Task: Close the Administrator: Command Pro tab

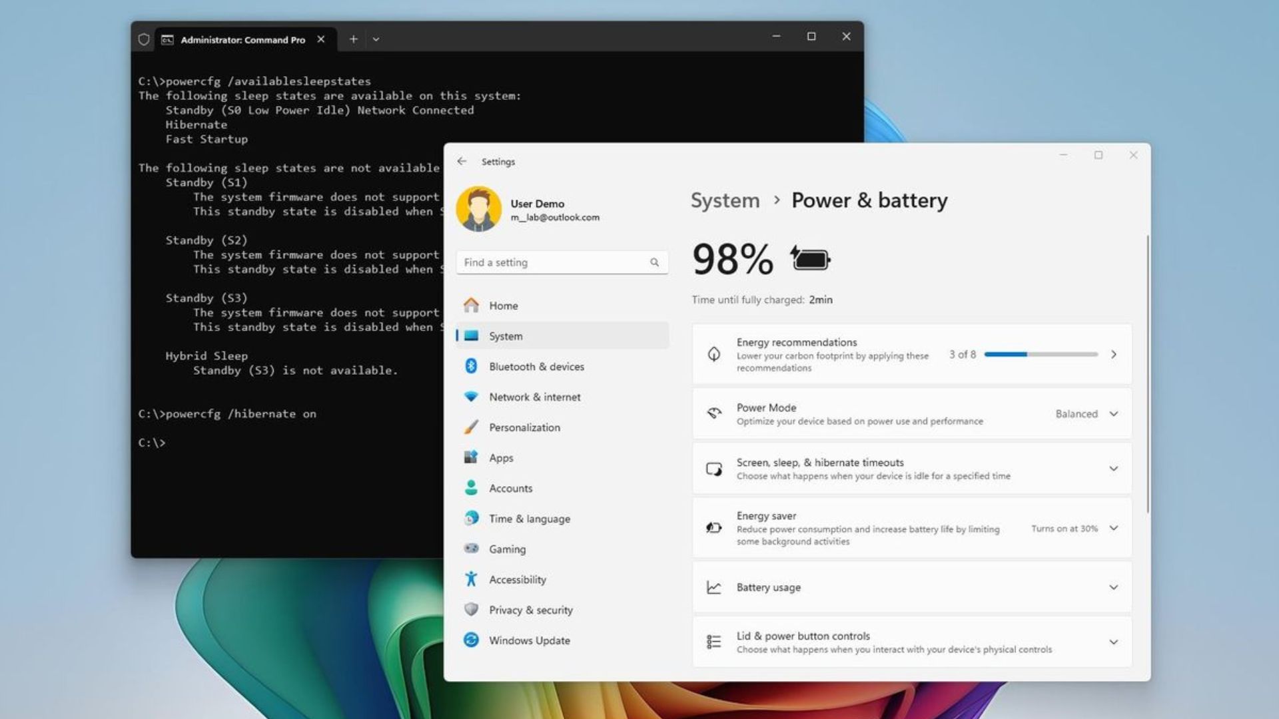Action: click(x=321, y=39)
